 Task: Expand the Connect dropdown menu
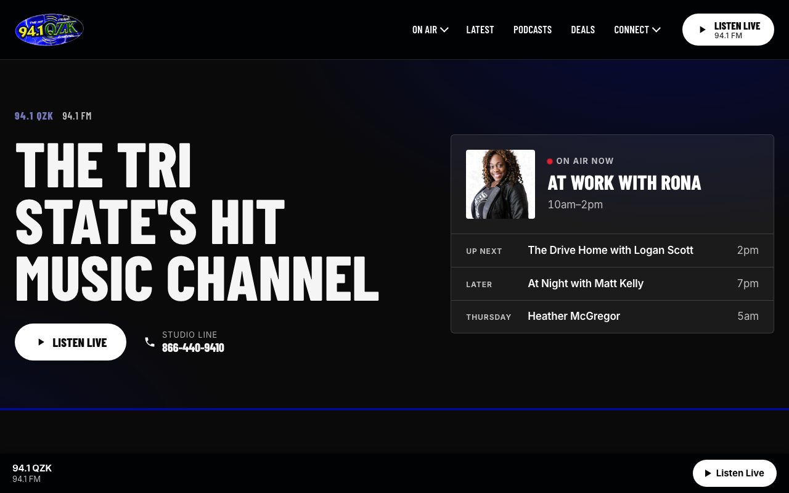point(637,30)
